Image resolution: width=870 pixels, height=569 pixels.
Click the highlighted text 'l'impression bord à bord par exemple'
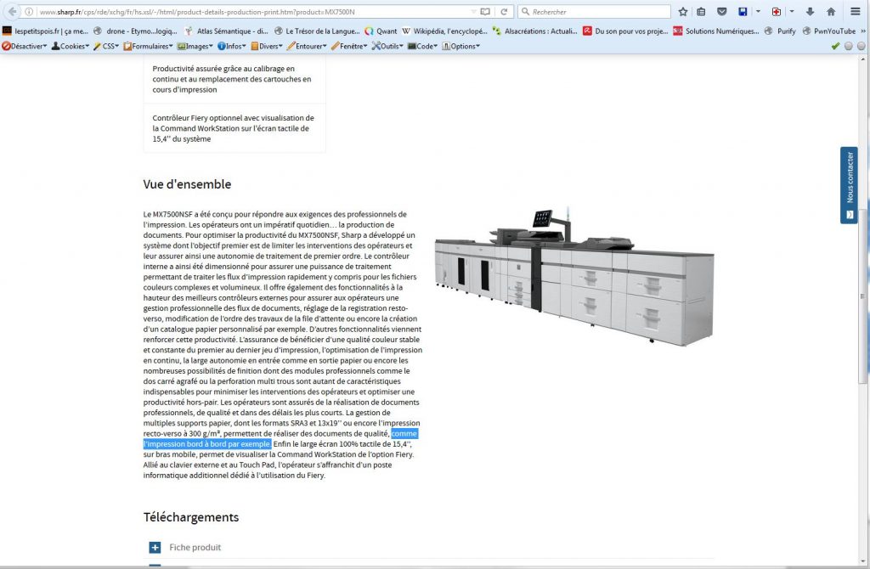[207, 444]
